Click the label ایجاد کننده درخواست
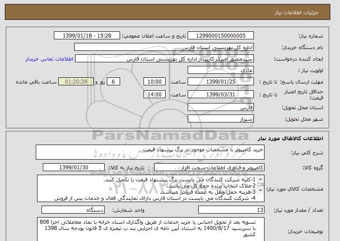This screenshot has height=241, width=340. [298, 59]
